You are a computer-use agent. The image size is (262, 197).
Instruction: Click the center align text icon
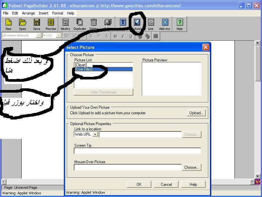coord(75,36)
